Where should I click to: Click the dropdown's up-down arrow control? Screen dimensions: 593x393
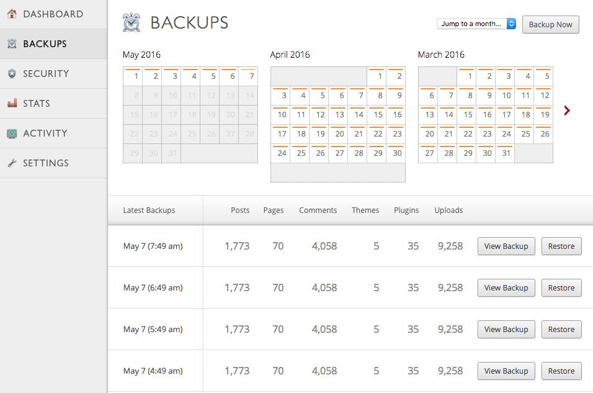pyautogui.click(x=511, y=24)
